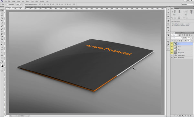
Task: Open the layer filter Kind dropdown
Action: (175, 35)
